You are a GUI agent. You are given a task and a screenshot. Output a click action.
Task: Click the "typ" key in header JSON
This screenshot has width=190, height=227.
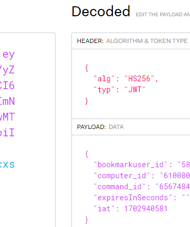pyautogui.click(x=104, y=90)
